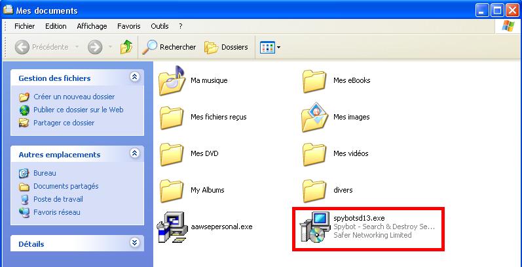Click Poste de travail link

pyautogui.click(x=58, y=199)
